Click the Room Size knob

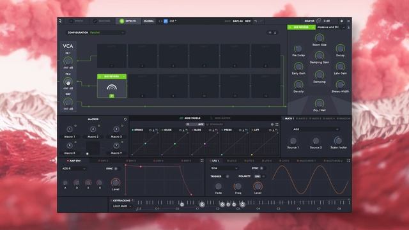point(320,38)
